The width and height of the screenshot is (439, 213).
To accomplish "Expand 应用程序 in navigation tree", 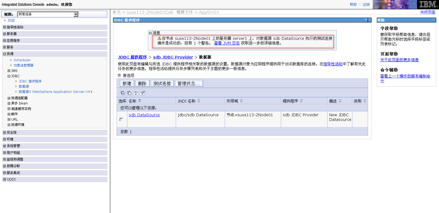I will coord(4,41).
